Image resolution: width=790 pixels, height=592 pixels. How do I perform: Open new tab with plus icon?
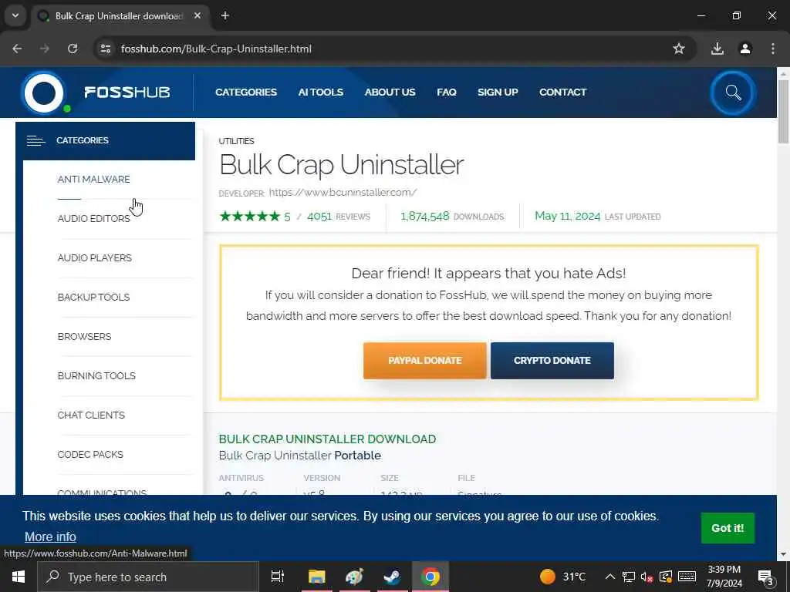point(225,15)
